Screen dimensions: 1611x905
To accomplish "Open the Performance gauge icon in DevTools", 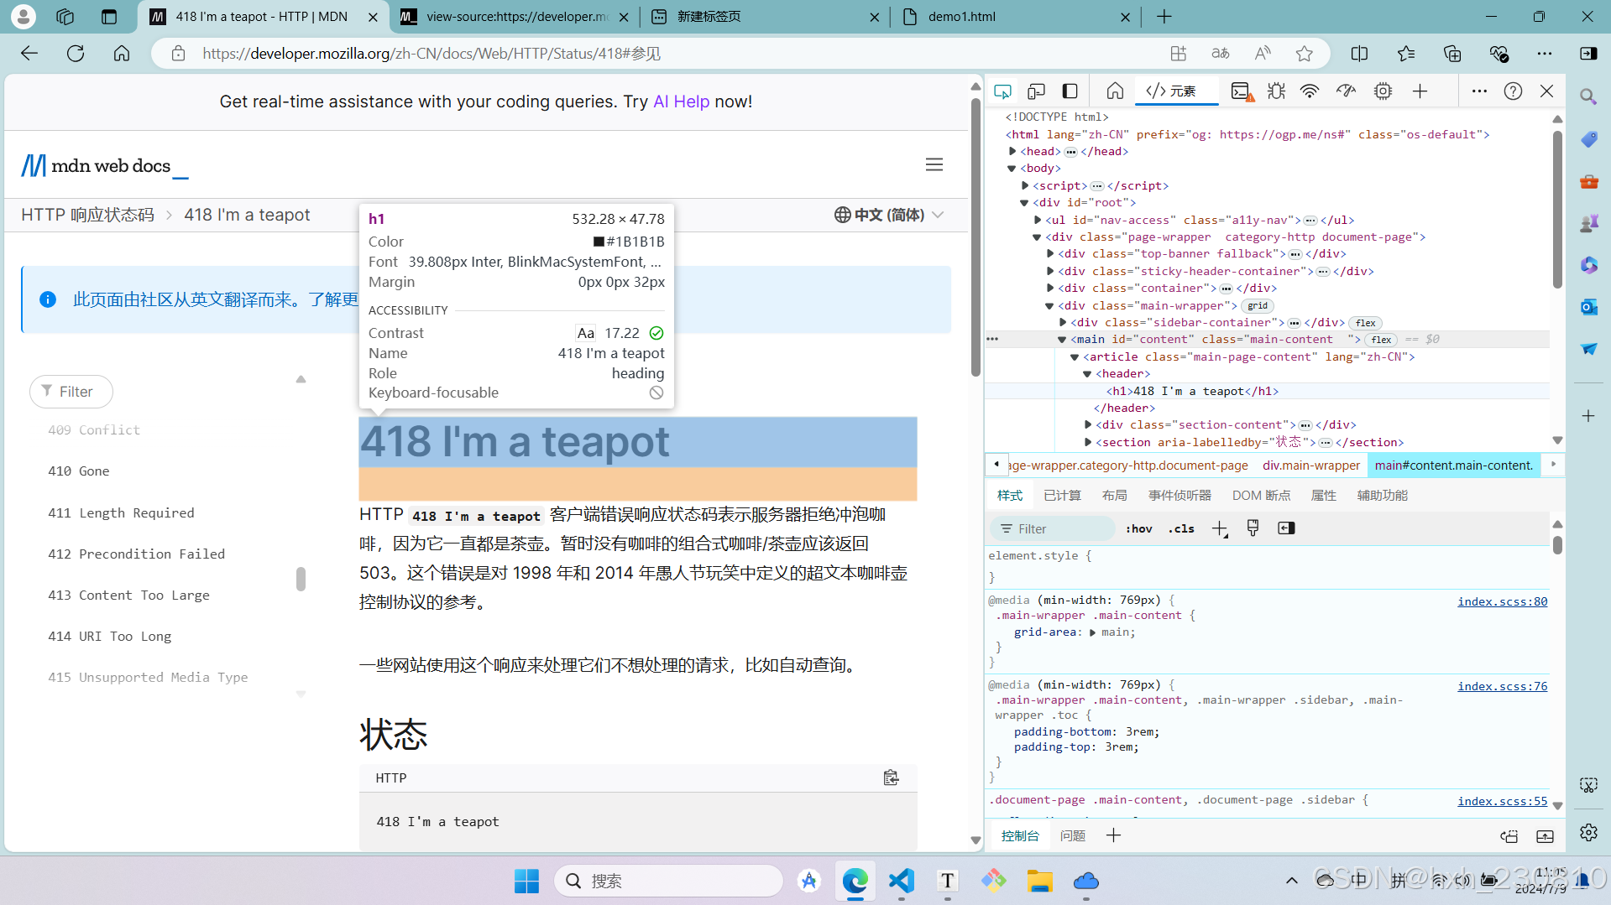I will pos(1347,91).
